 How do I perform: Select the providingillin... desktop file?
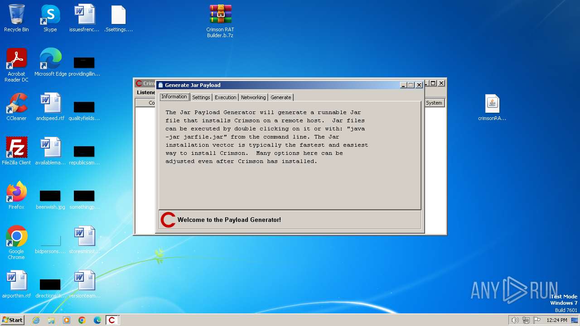pyautogui.click(x=84, y=66)
